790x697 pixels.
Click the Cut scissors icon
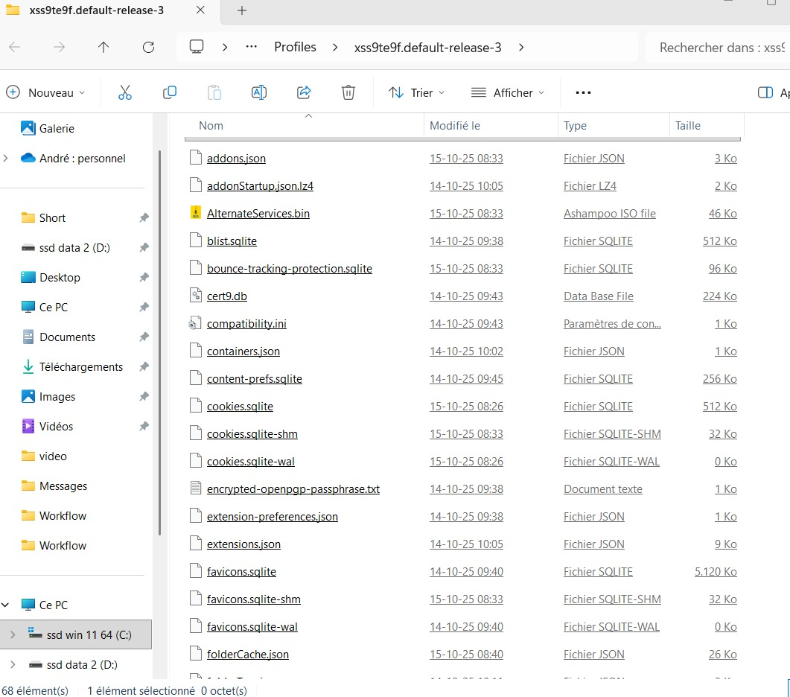pyautogui.click(x=124, y=92)
